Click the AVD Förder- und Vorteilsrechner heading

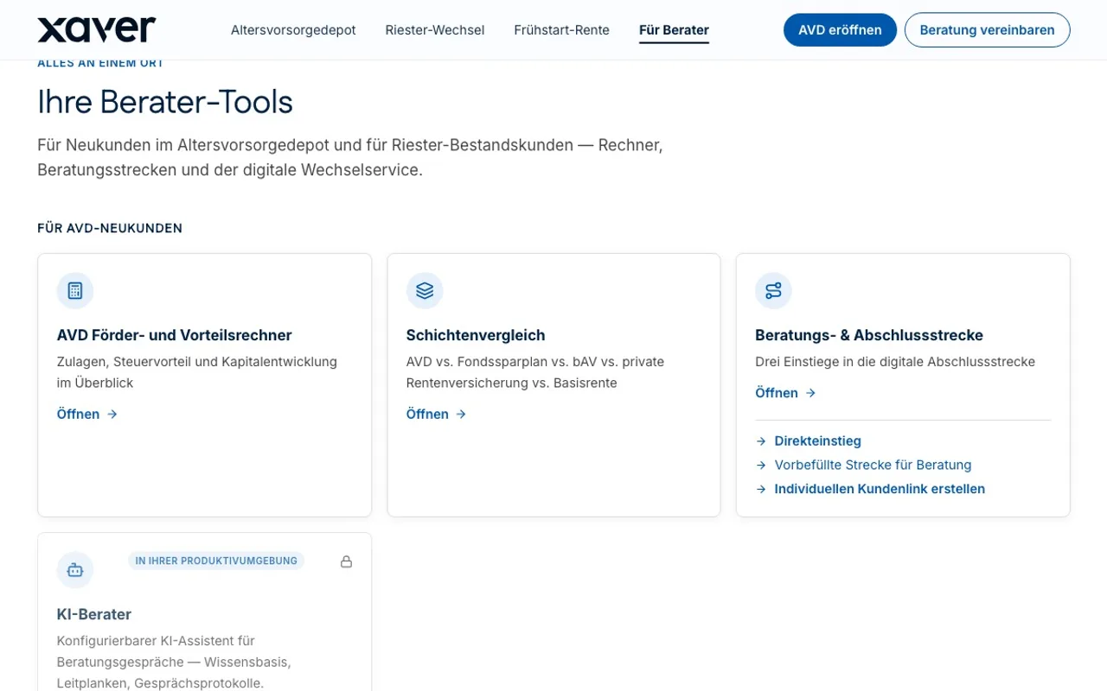pos(175,335)
